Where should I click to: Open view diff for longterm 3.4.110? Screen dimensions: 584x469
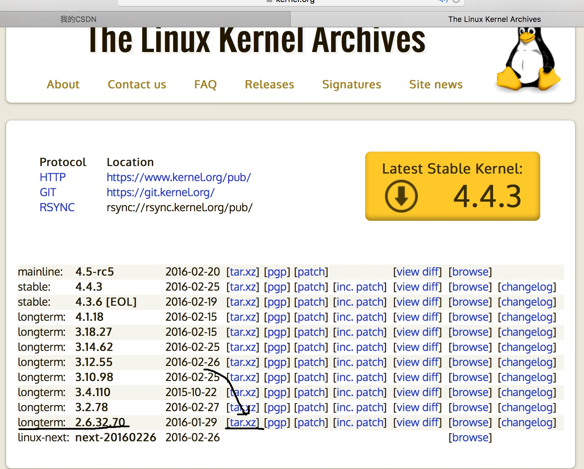click(417, 392)
